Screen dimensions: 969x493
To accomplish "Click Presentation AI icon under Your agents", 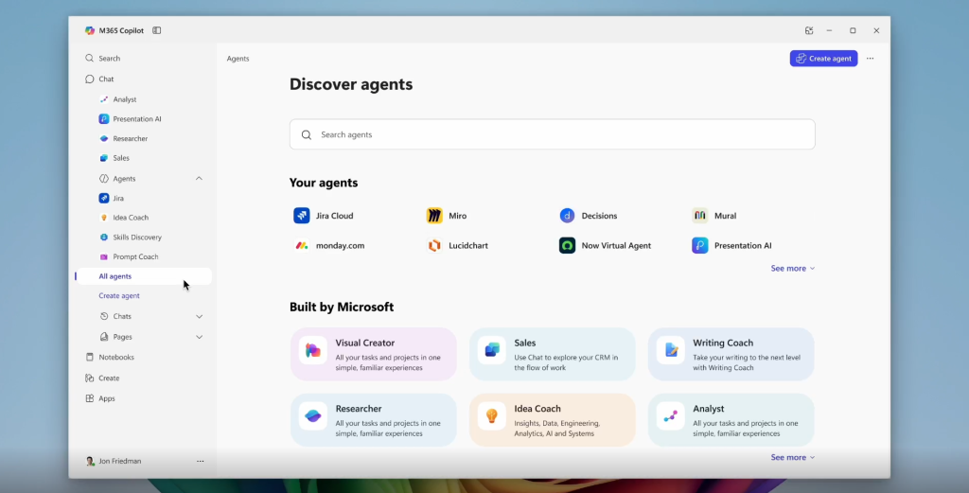I will (700, 245).
